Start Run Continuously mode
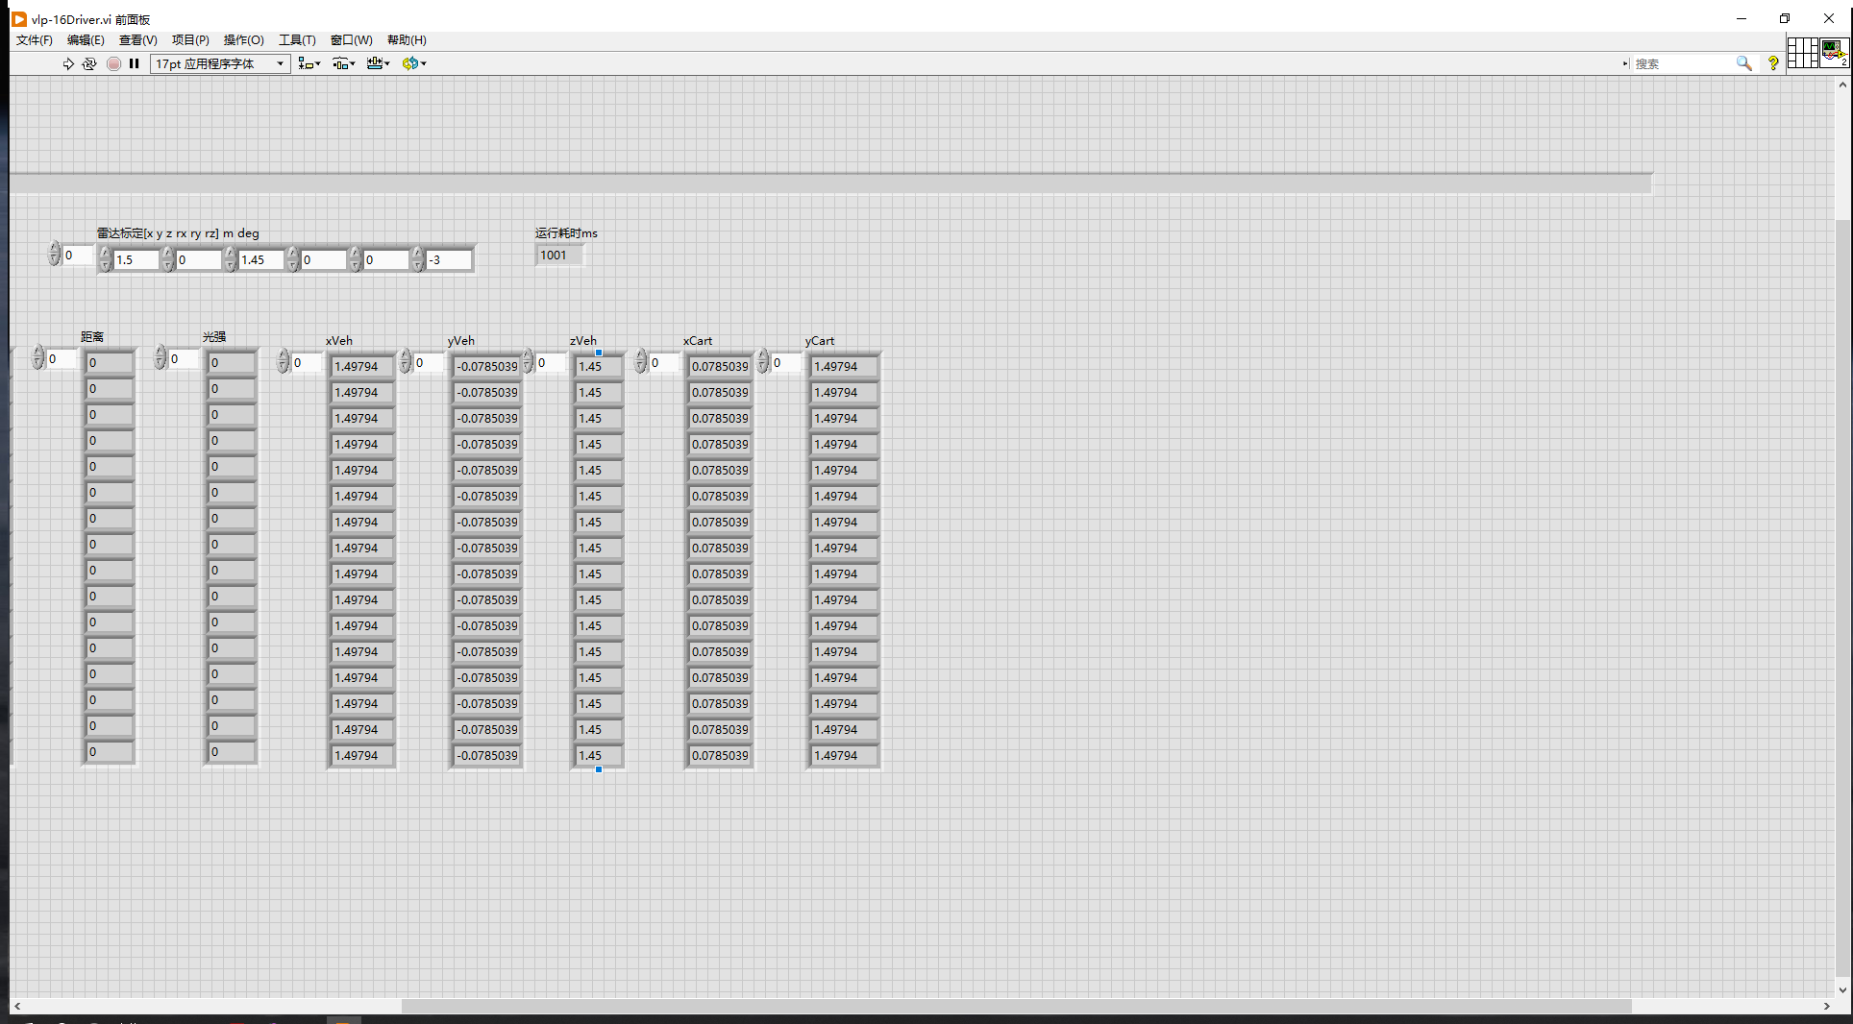 click(x=89, y=63)
